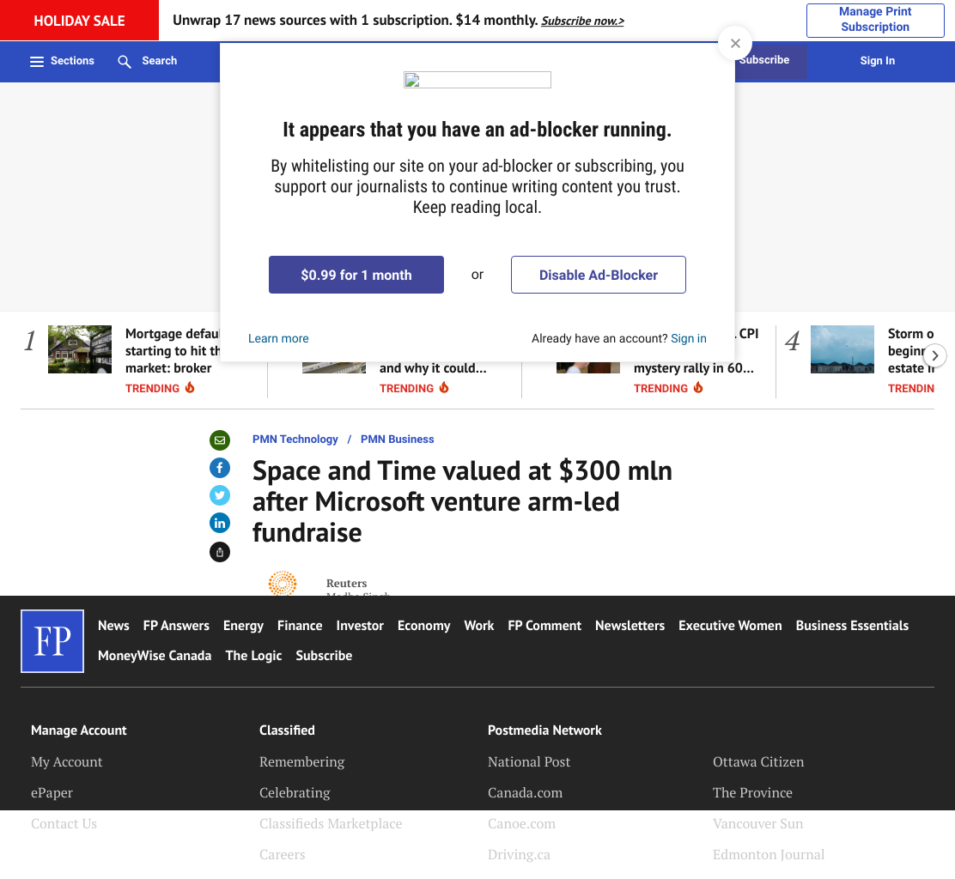
Task: Click Manage Print Subscription button
Action: 875,20
